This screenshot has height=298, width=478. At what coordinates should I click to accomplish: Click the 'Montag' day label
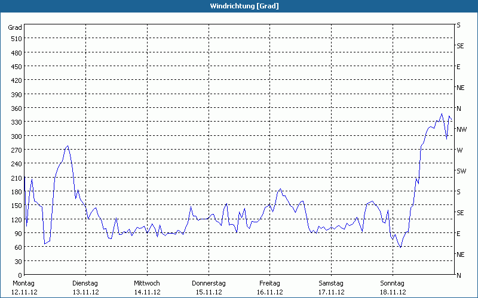23,284
